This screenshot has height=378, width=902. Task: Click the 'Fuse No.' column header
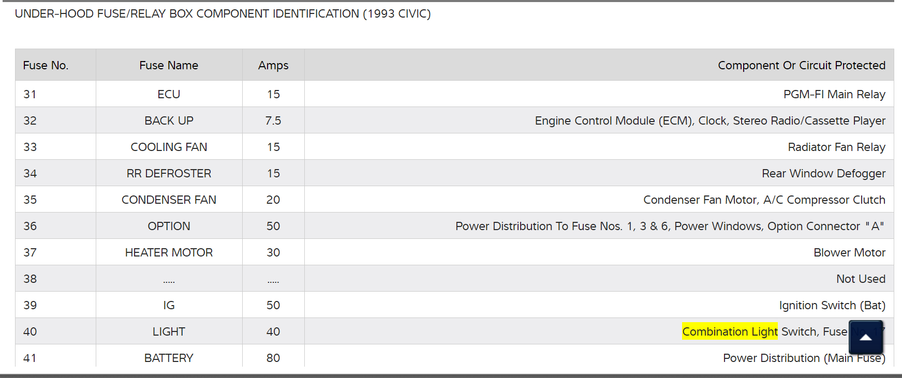pos(46,65)
